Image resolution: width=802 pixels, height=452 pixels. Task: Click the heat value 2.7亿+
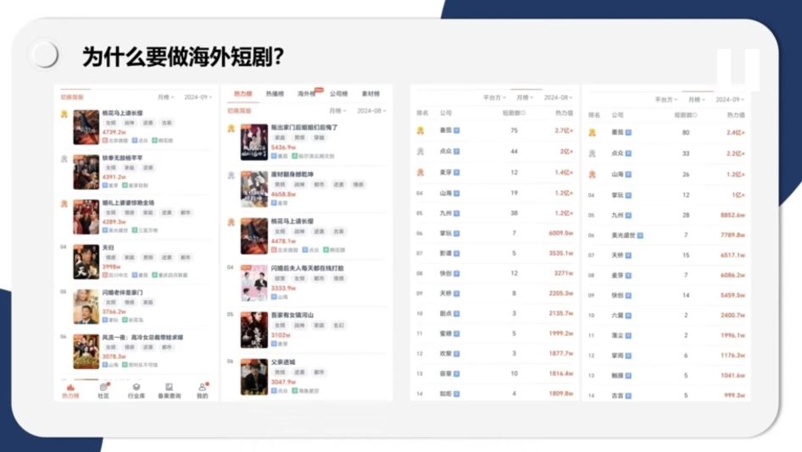click(564, 130)
